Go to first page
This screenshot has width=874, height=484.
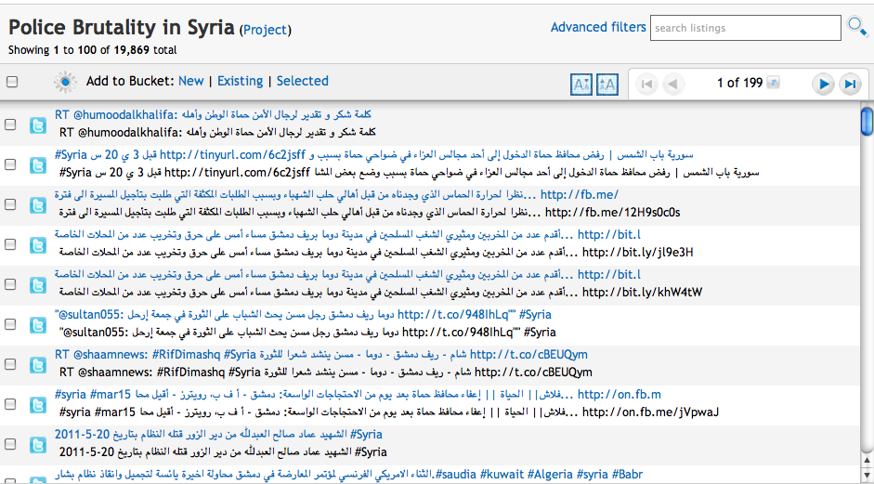tap(646, 85)
